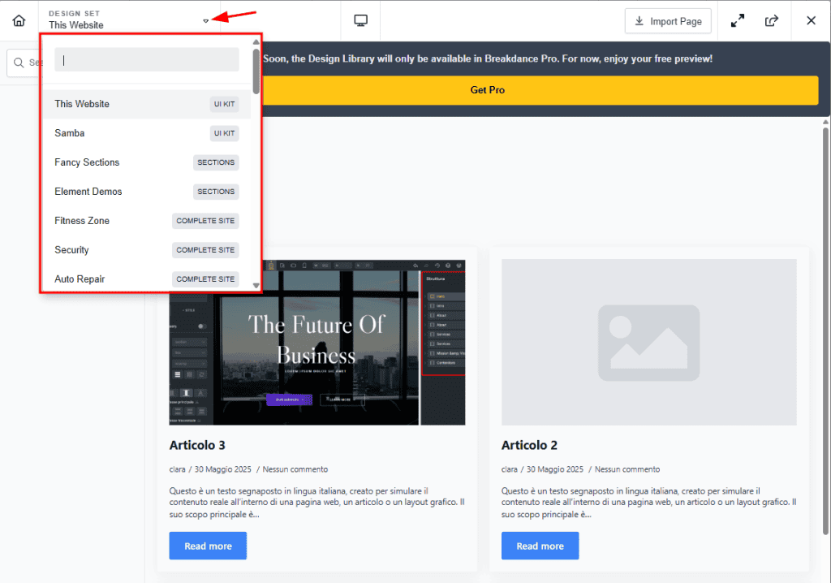Open Articolo 3 featured image
The height and width of the screenshot is (583, 831).
click(317, 342)
